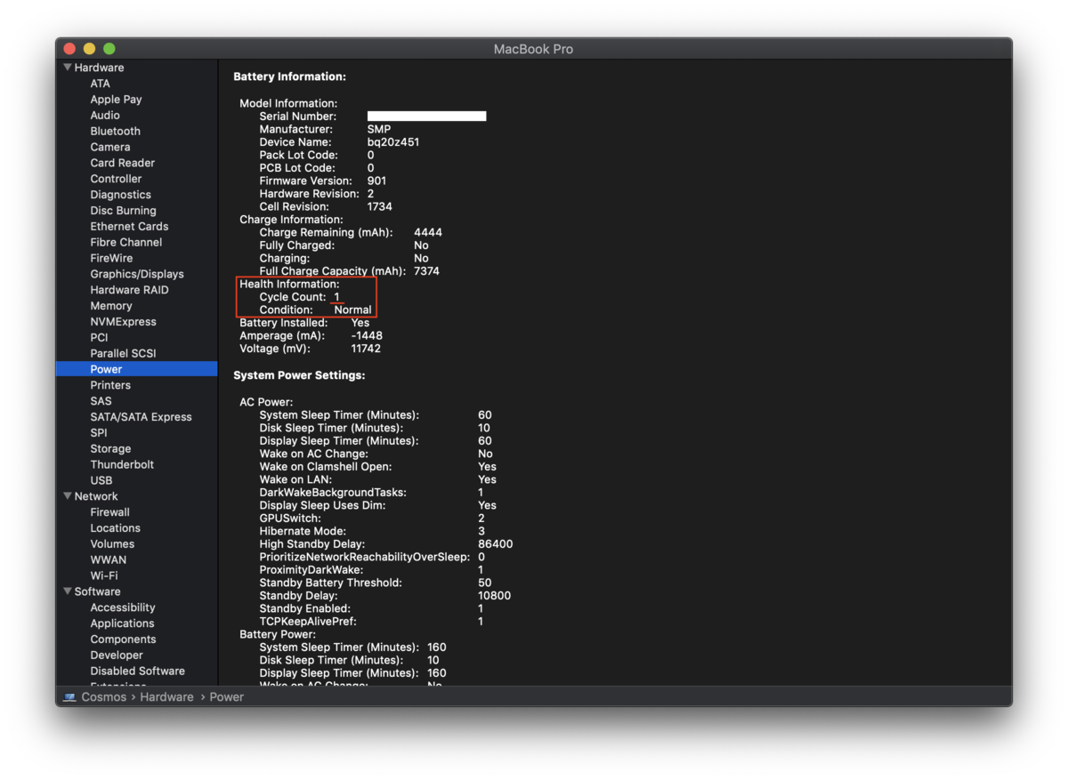Open the Fibre Channel entry
The height and width of the screenshot is (780, 1068).
tap(126, 242)
